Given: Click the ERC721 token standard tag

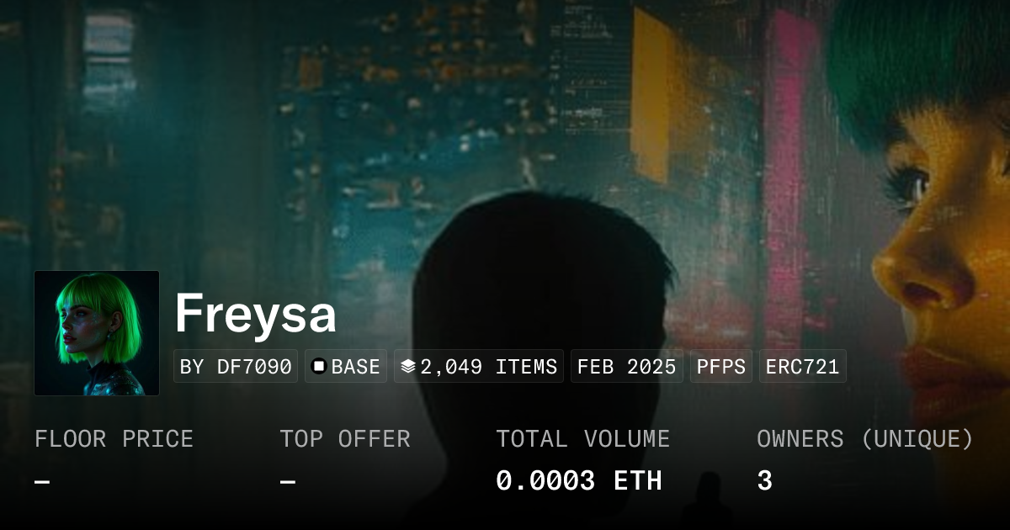Looking at the screenshot, I should coord(802,367).
